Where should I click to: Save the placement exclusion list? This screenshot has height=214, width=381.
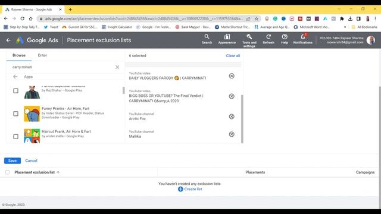[13, 160]
